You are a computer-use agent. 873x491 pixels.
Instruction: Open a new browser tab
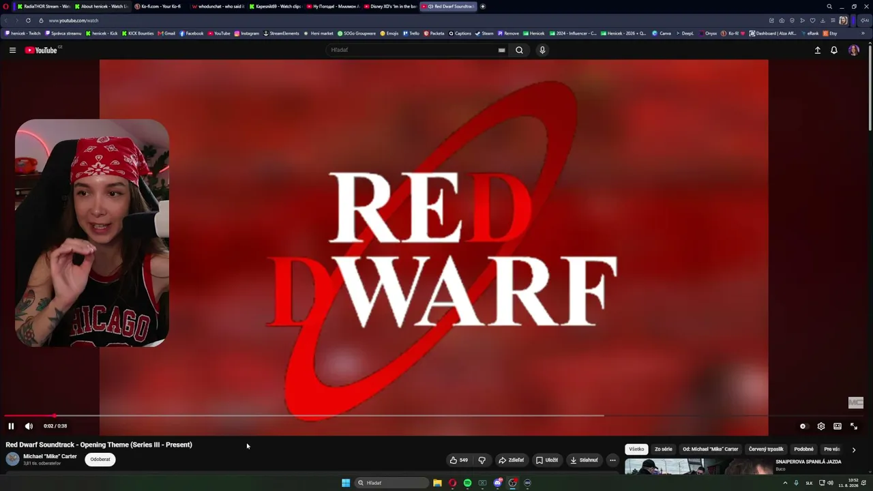[483, 6]
